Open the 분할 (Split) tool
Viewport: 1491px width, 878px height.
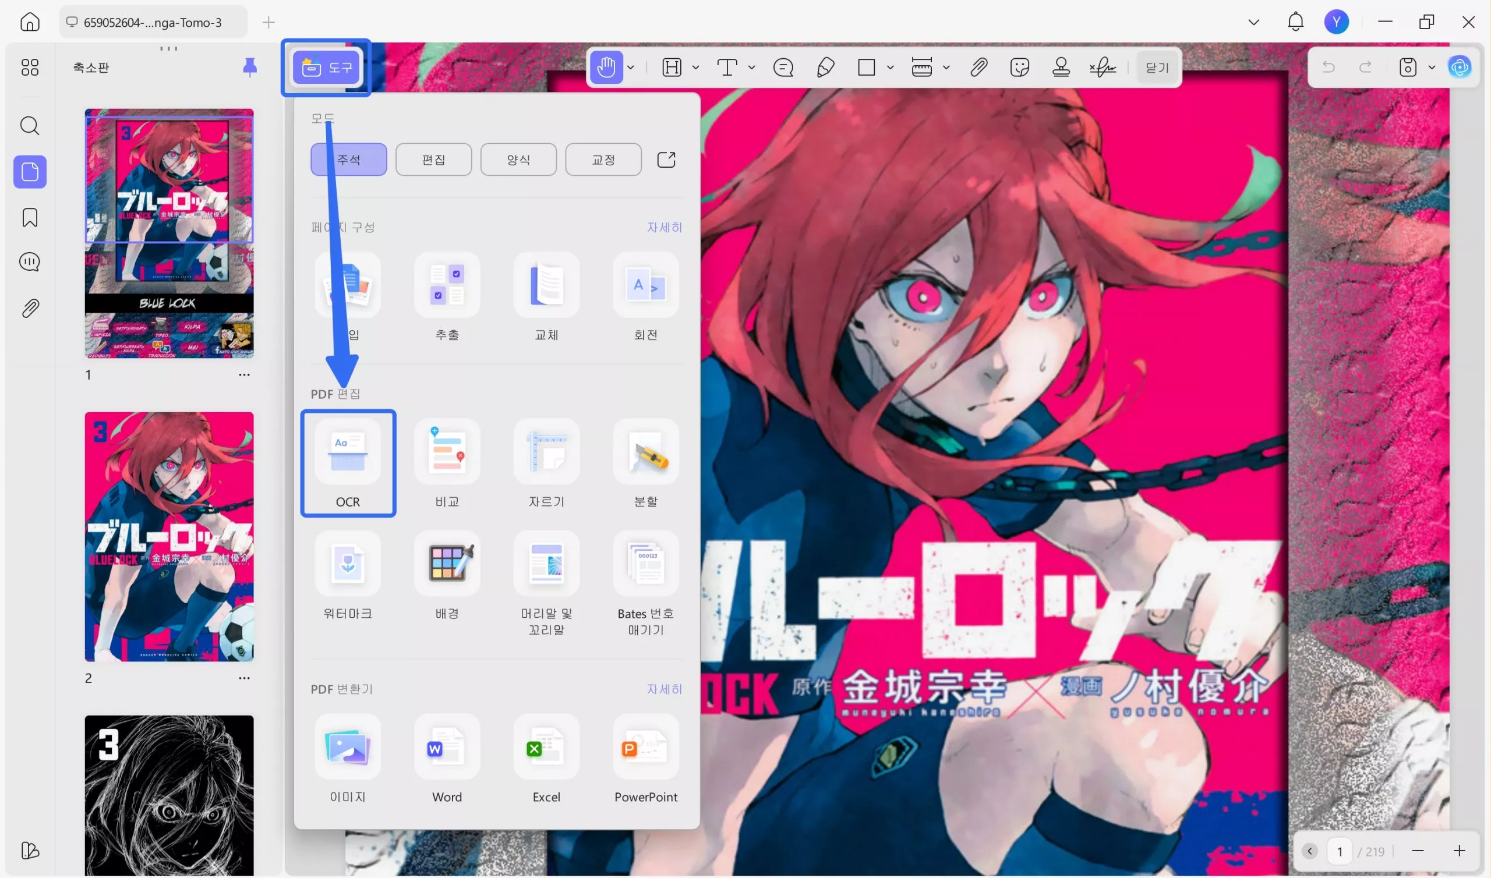645,465
